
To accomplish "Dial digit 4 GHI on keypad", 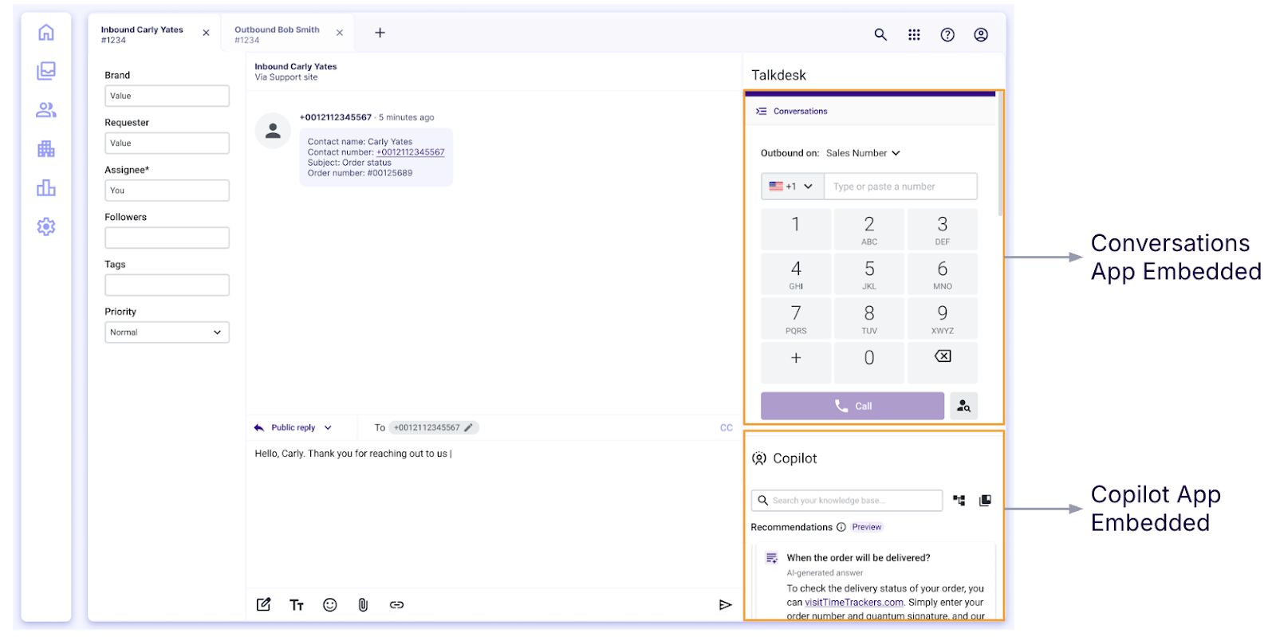I will (x=796, y=274).
